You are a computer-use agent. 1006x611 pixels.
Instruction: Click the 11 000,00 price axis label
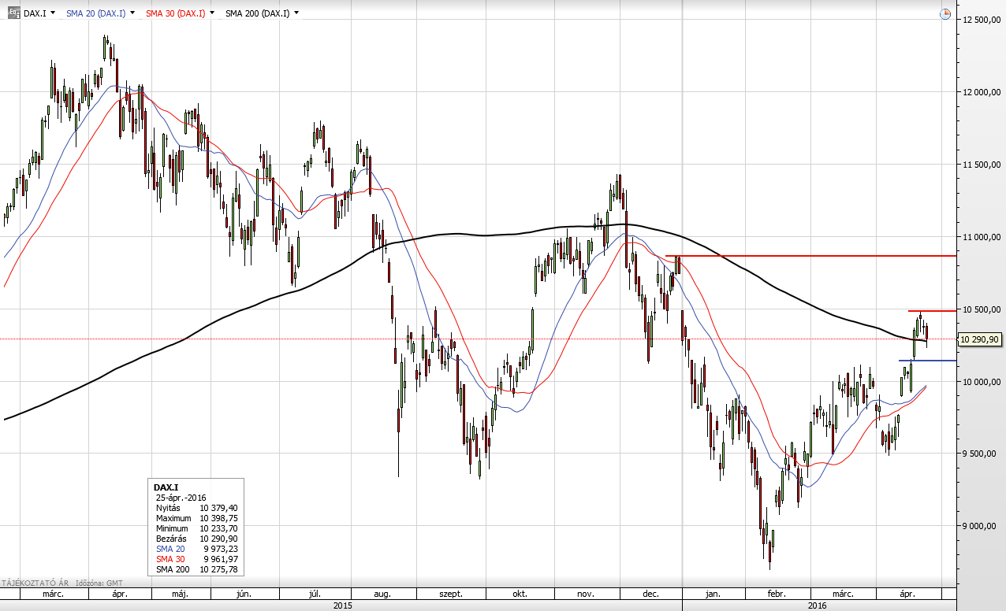(980, 237)
